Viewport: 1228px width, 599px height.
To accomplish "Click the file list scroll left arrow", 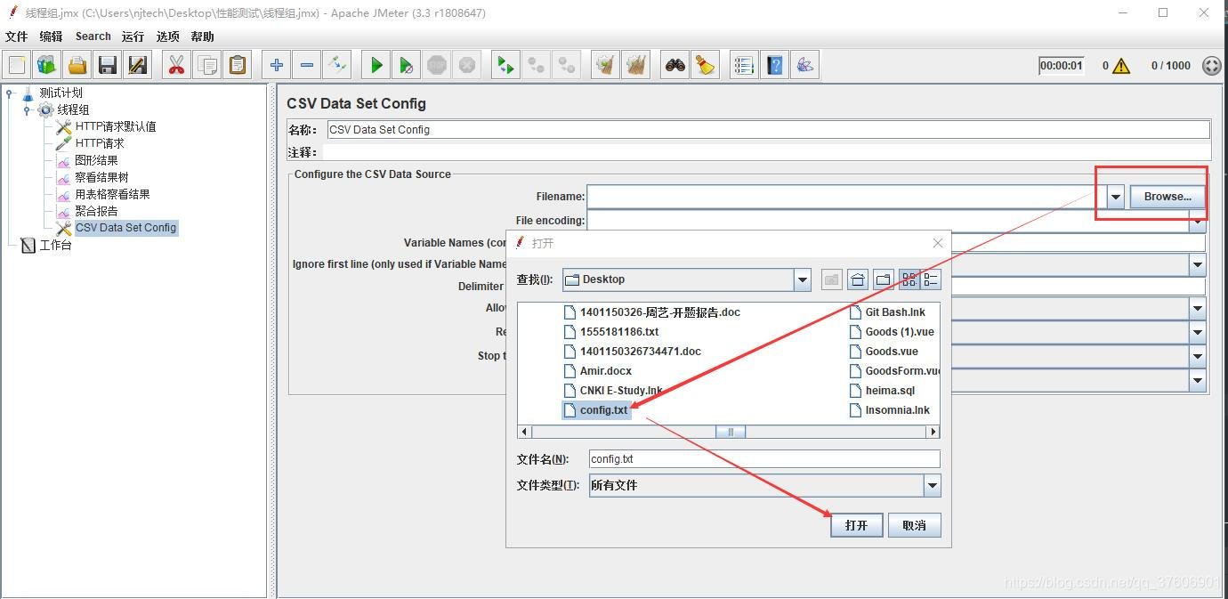I will coord(525,432).
